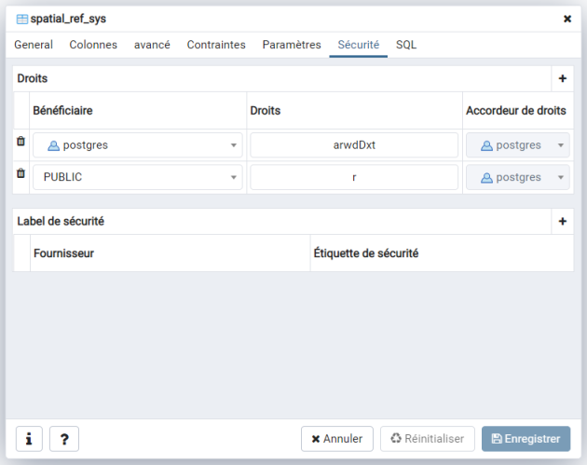The width and height of the screenshot is (587, 465).
Task: View the SQL tab
Action: tap(406, 45)
